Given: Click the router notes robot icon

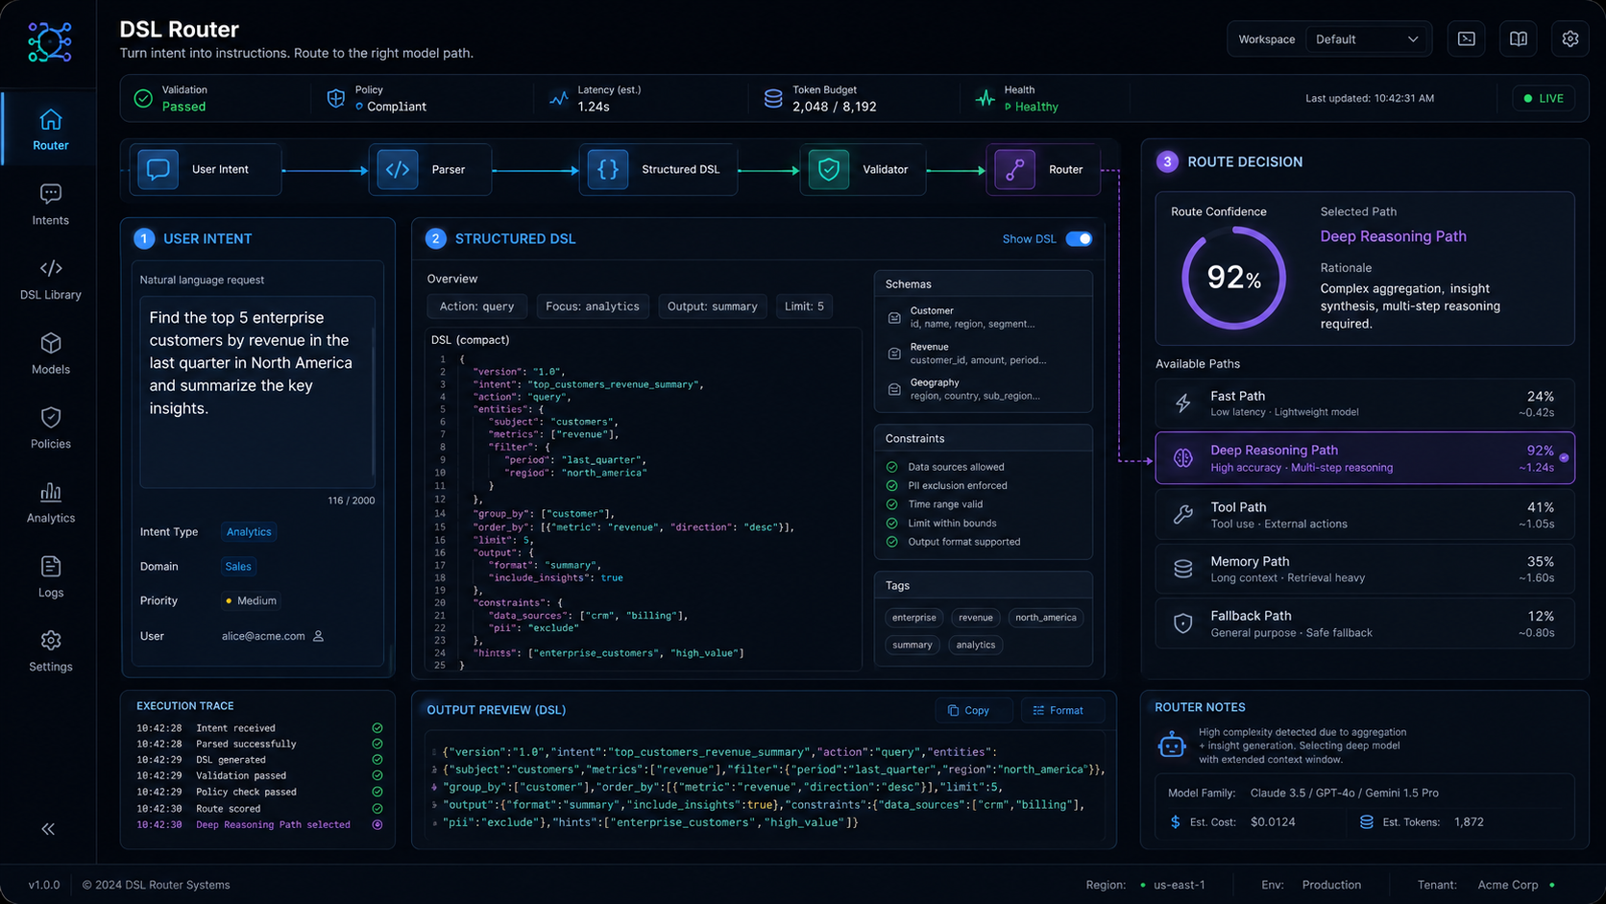Looking at the screenshot, I should [1172, 745].
